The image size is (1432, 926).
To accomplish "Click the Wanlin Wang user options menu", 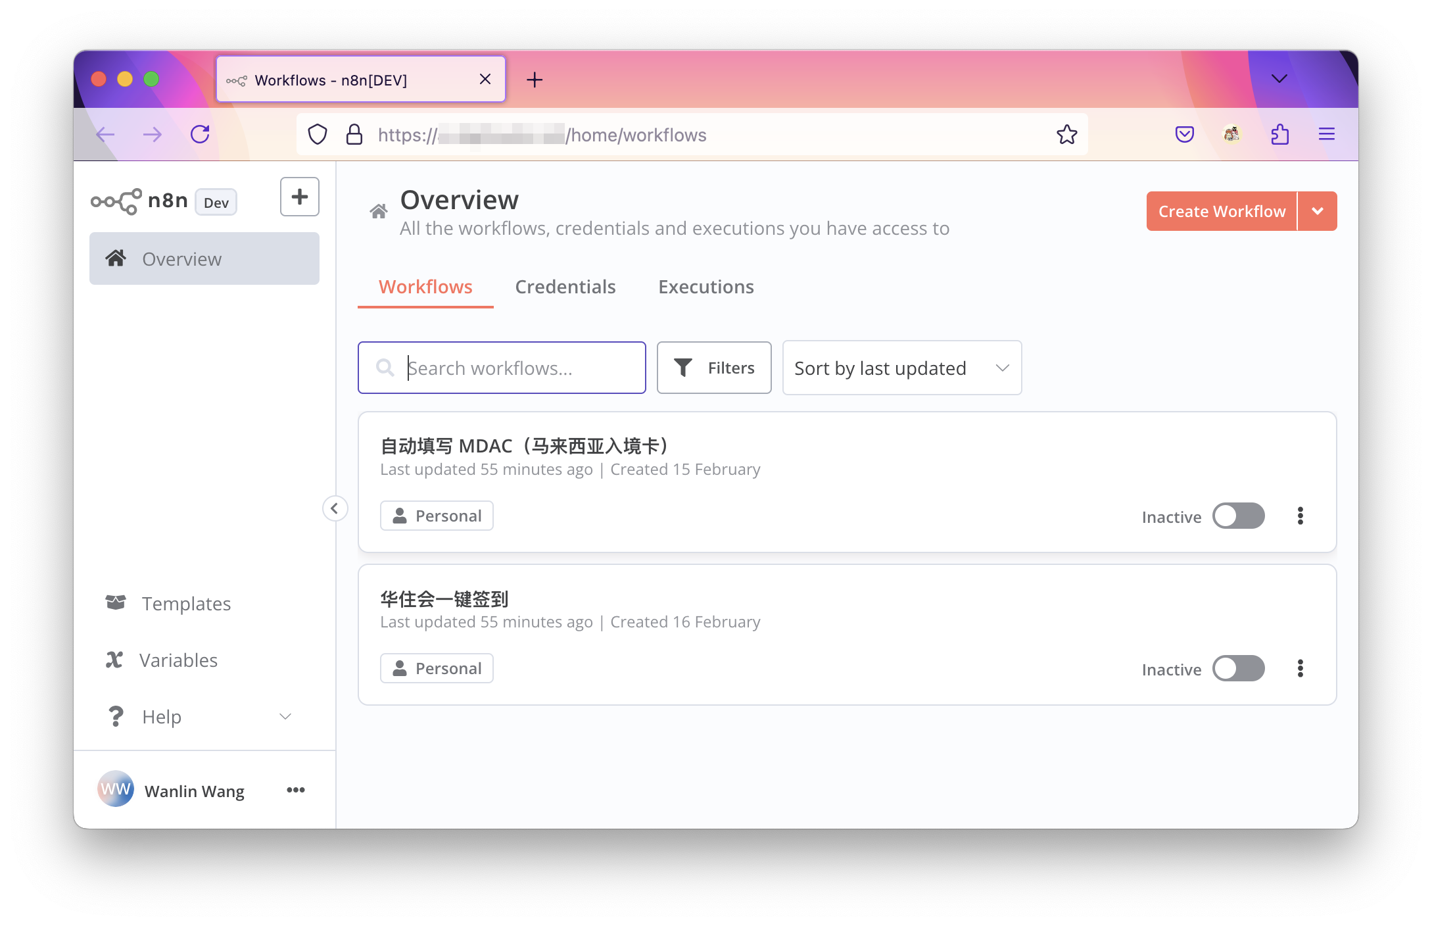I will (x=295, y=789).
